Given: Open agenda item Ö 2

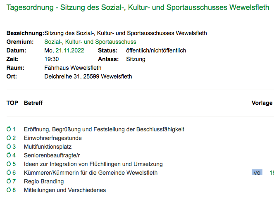Looking at the screenshot, I should [x=11, y=138].
